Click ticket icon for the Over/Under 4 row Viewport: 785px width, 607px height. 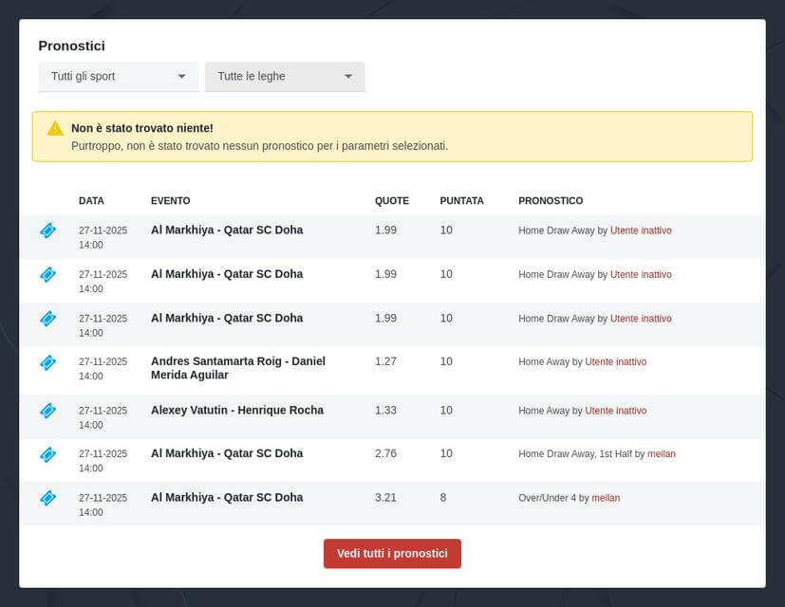[x=47, y=498]
